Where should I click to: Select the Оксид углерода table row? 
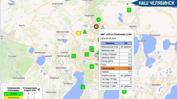point(116,54)
